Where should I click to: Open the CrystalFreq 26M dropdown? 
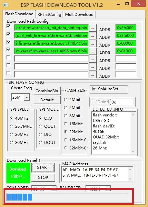27,97
